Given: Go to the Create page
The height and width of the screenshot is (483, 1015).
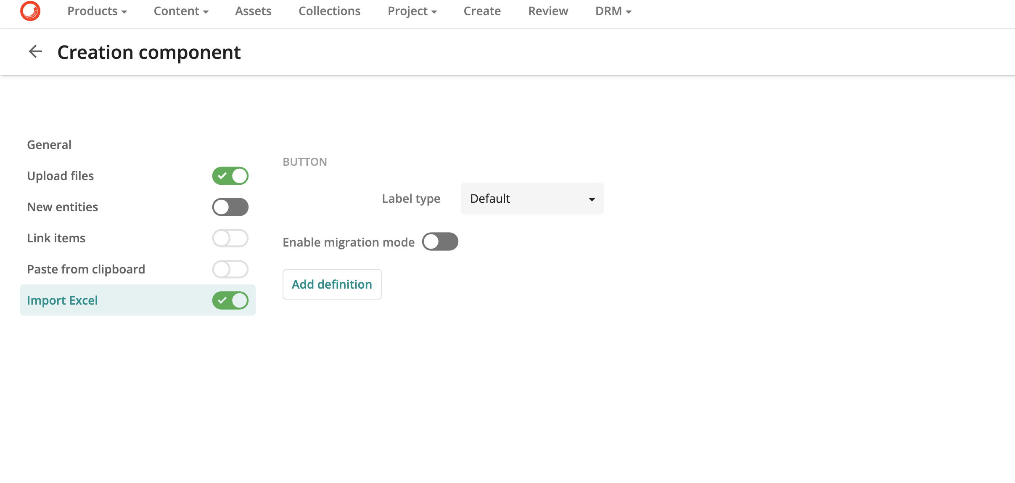Looking at the screenshot, I should pyautogui.click(x=482, y=11).
